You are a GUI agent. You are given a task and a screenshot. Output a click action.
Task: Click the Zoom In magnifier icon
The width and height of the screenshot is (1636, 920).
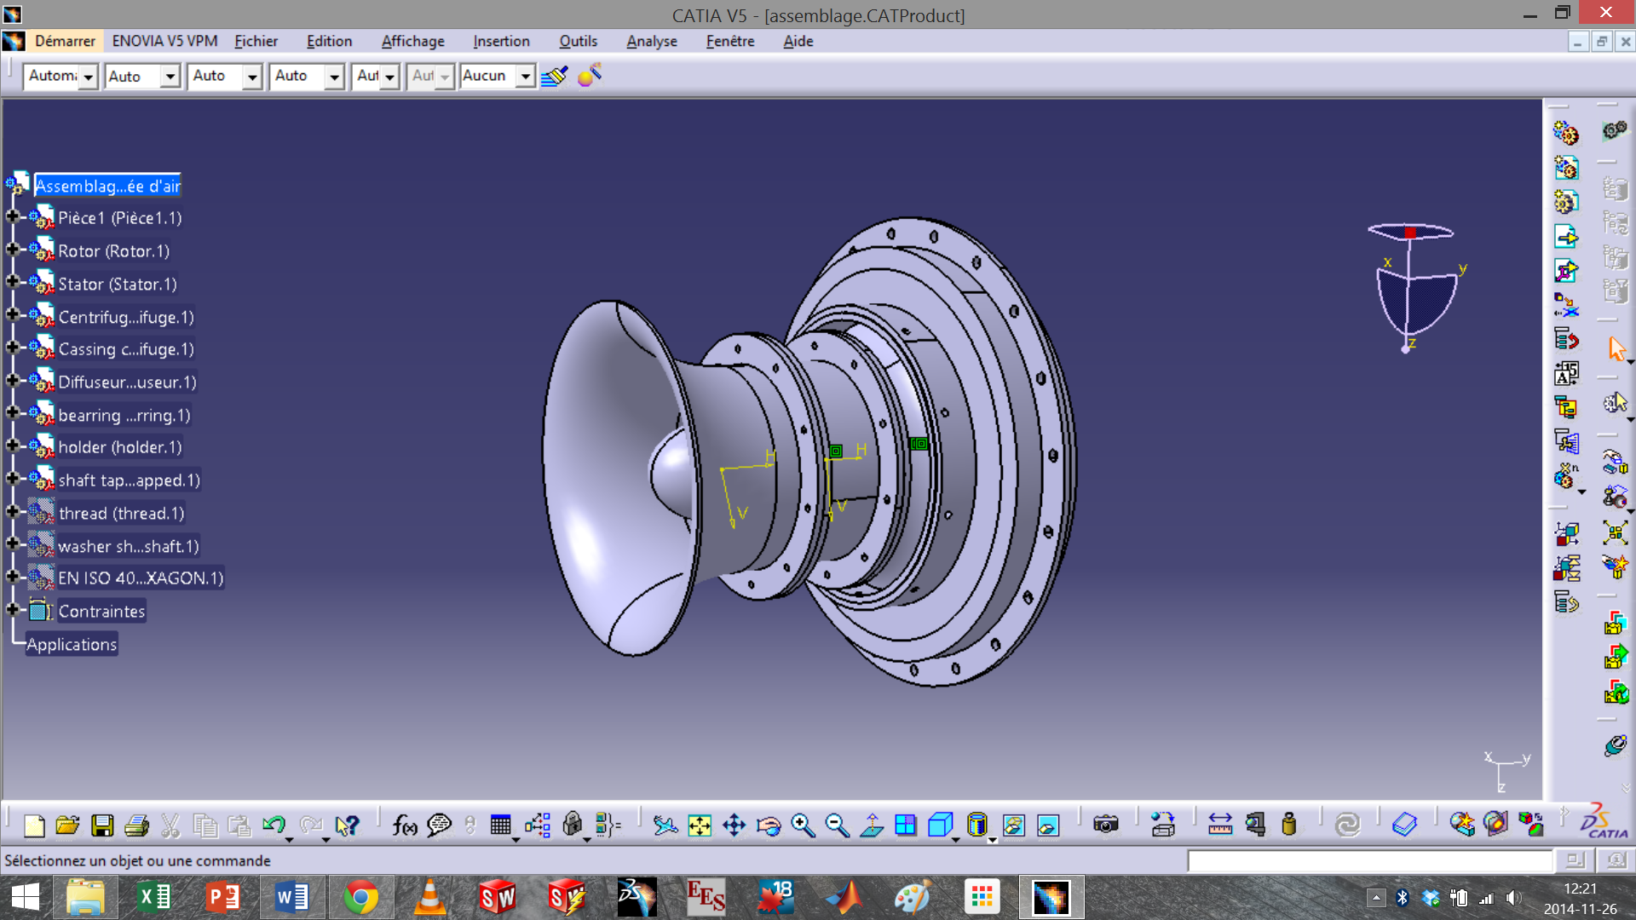coord(802,825)
